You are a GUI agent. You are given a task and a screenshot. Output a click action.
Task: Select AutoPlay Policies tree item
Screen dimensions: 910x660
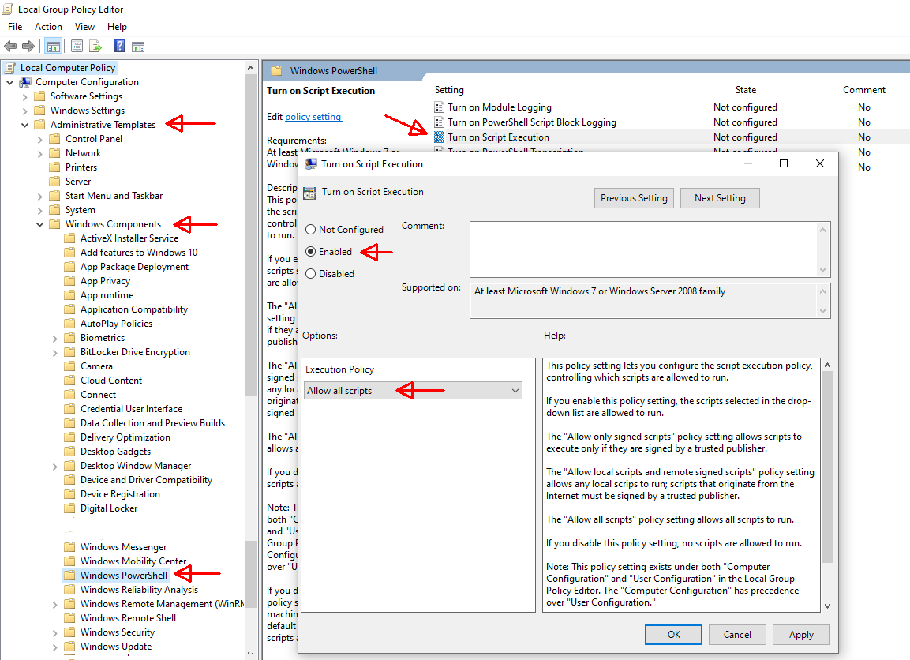[116, 324]
